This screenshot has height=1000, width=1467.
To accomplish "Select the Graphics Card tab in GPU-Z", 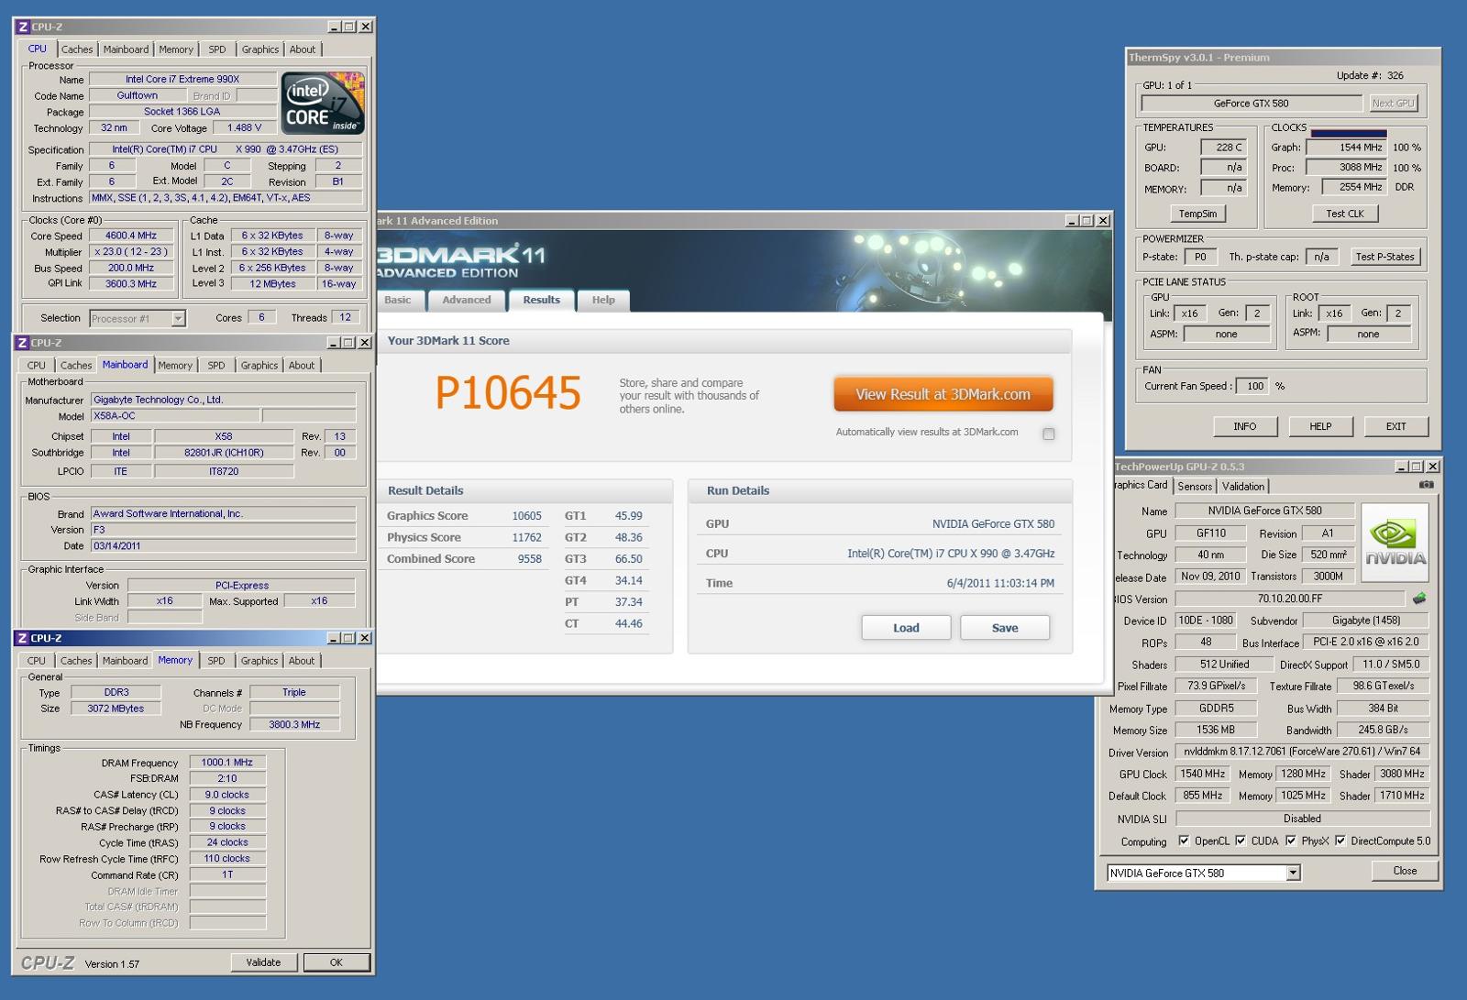I will (1141, 486).
